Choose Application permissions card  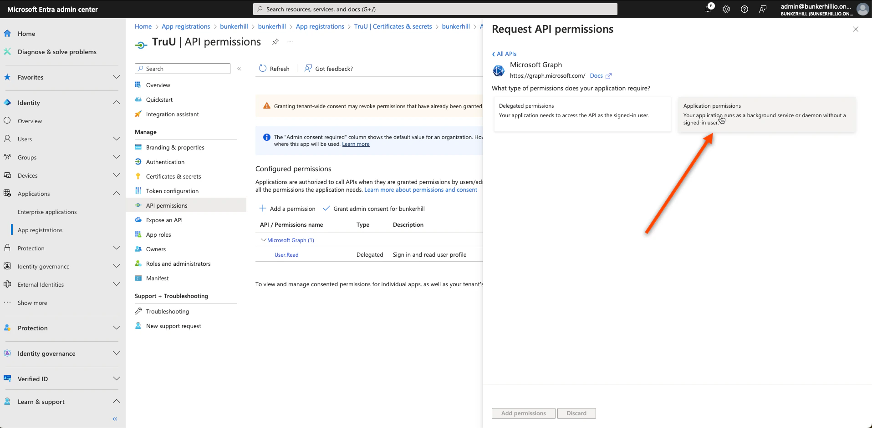tap(767, 114)
